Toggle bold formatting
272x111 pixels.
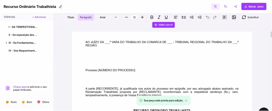tap(152, 17)
